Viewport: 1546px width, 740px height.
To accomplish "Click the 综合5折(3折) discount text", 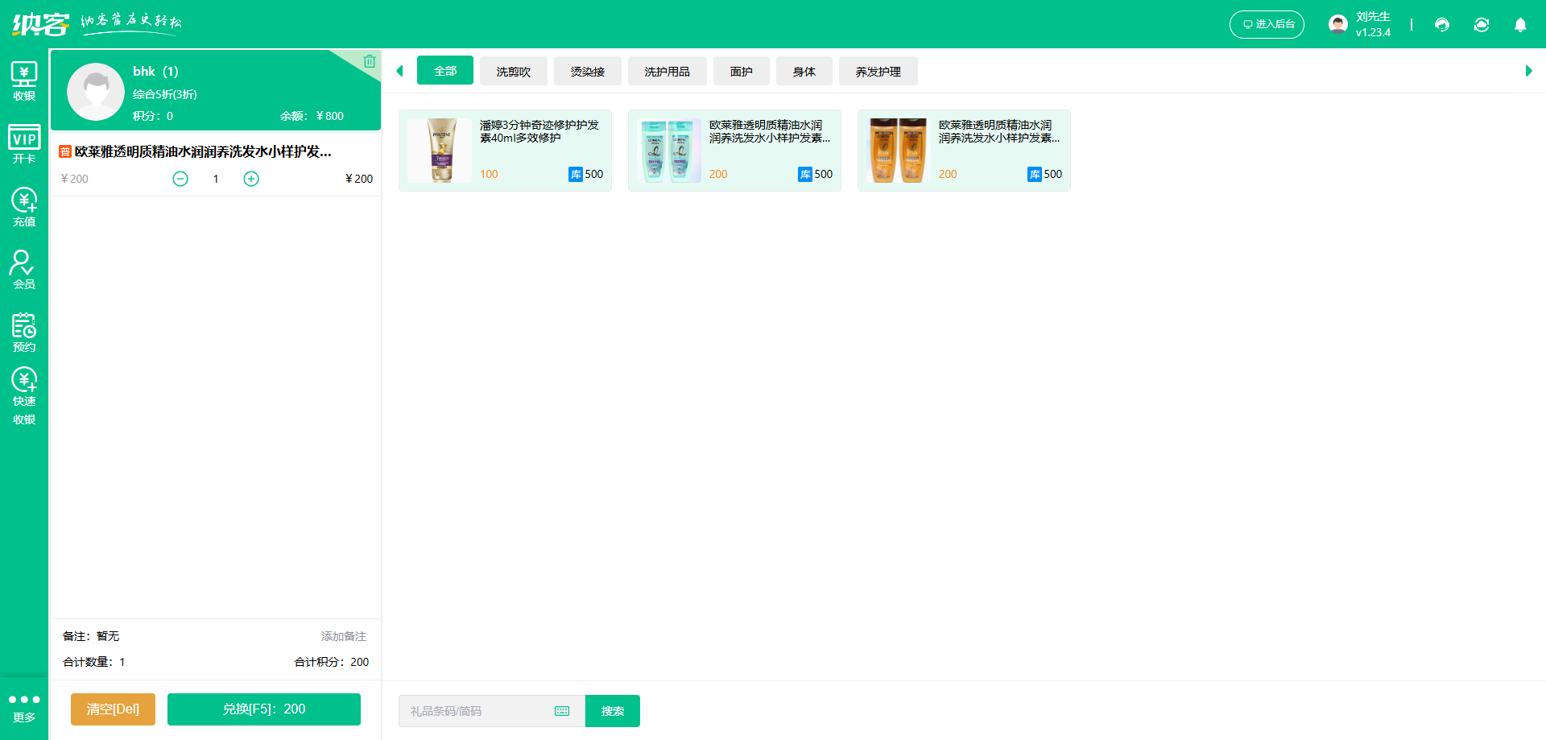I will click(165, 94).
